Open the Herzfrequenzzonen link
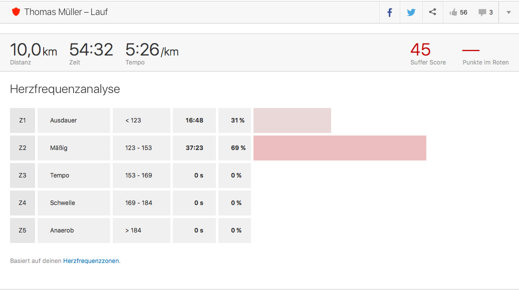 coord(91,261)
